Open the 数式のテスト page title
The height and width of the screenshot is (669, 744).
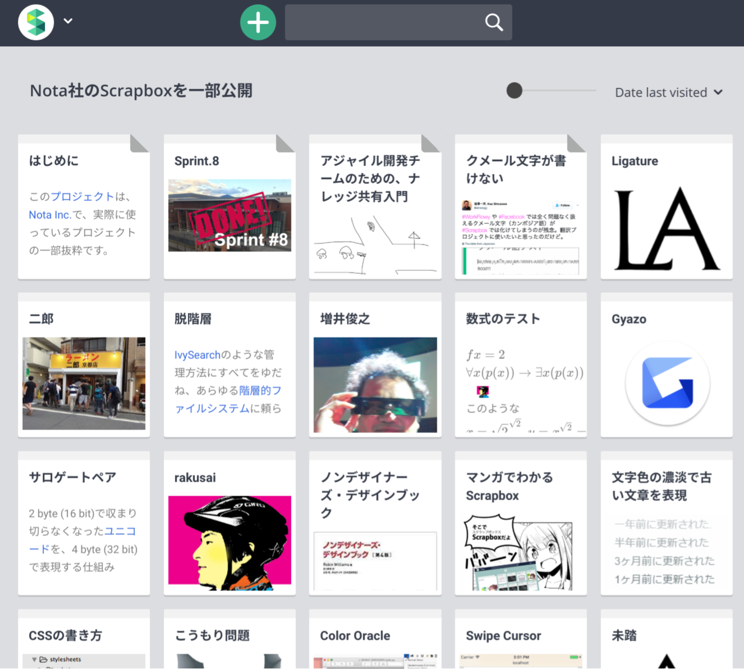pos(503,319)
